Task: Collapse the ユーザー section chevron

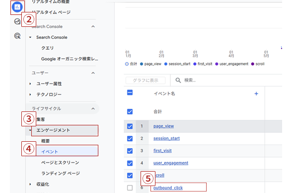Action: click(x=93, y=73)
